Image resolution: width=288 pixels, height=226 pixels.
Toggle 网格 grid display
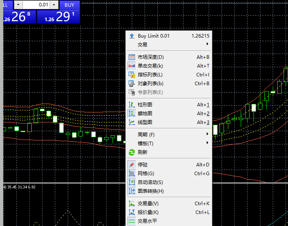146,174
